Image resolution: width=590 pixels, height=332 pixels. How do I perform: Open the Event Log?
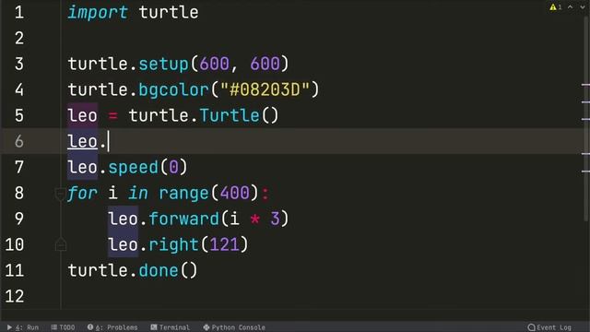click(549, 327)
